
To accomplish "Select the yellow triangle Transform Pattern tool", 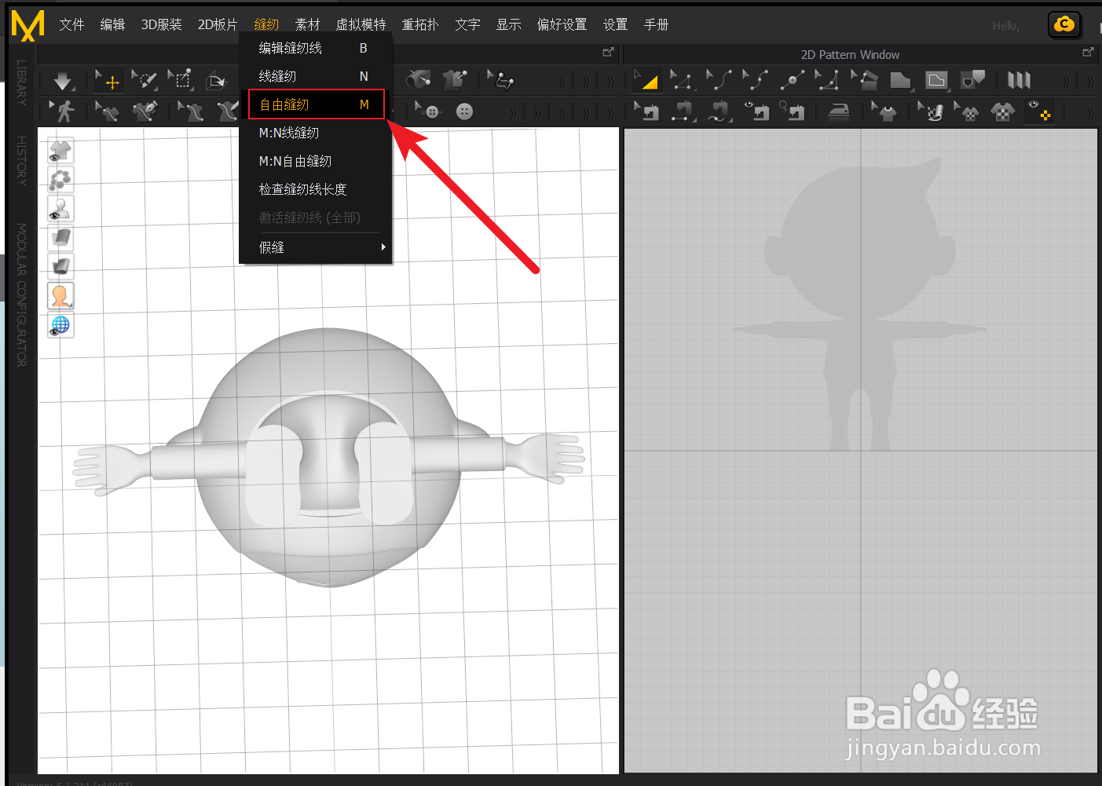I will [x=646, y=80].
